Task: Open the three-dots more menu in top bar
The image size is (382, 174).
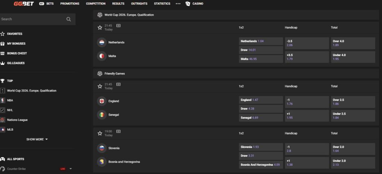Action: pos(178,4)
